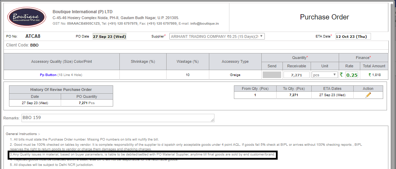Click the Accessory Type column header
Screen dimensions: 396x169
coord(235,61)
